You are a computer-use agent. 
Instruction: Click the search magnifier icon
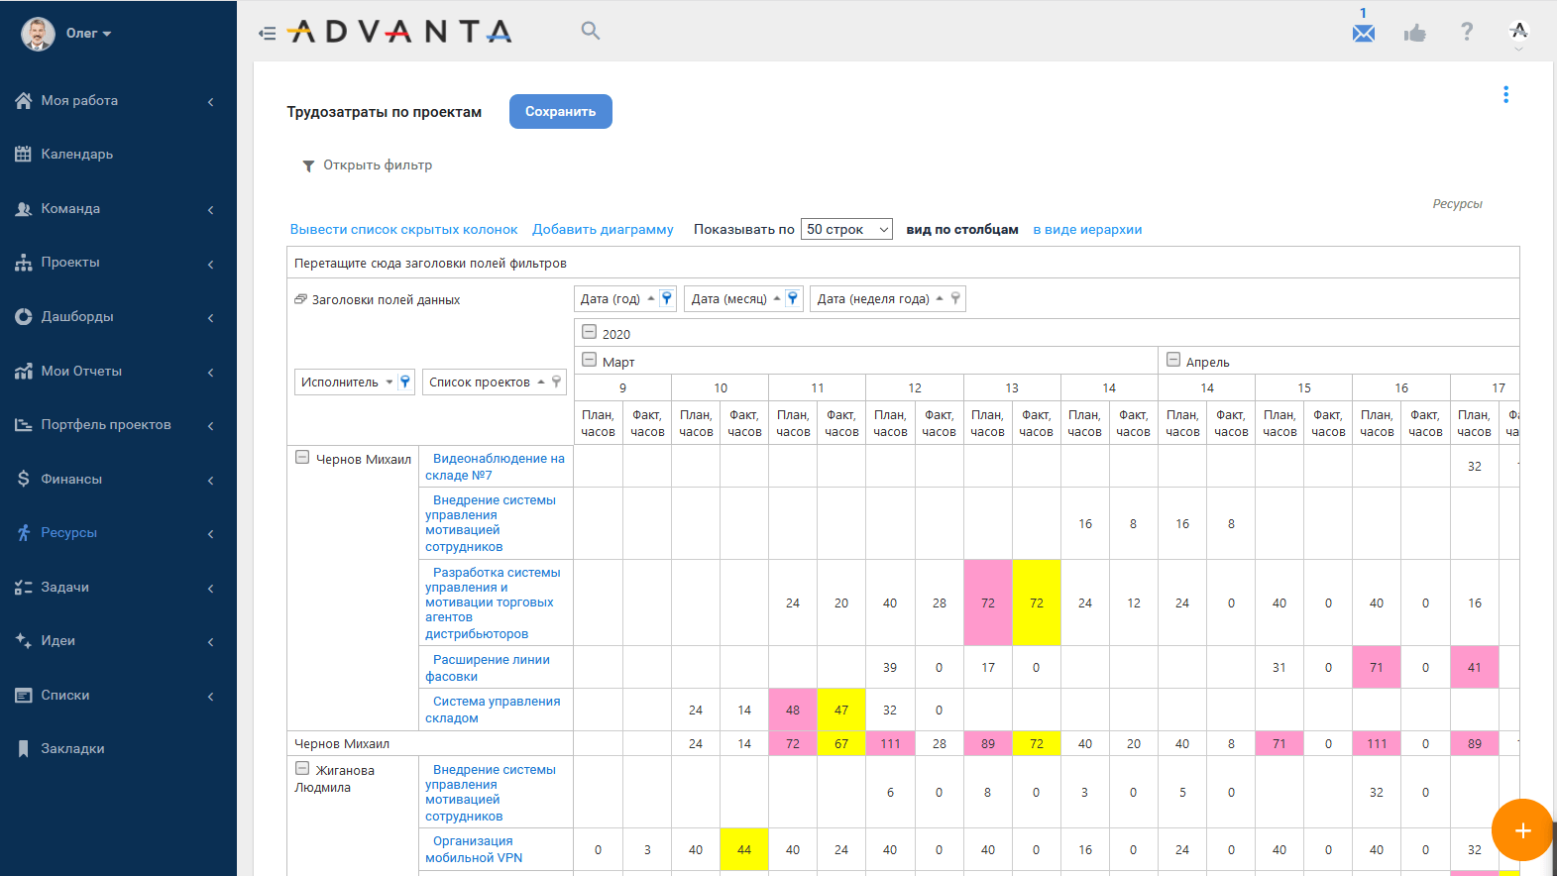coord(591,31)
